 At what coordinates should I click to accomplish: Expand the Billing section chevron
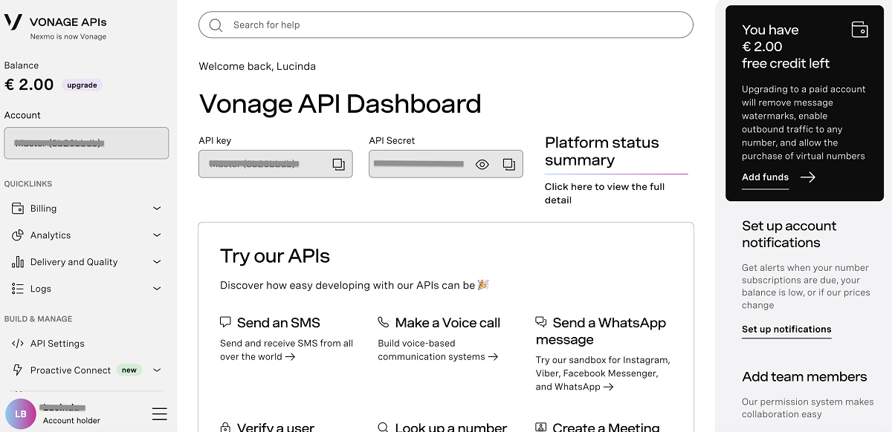[157, 209]
